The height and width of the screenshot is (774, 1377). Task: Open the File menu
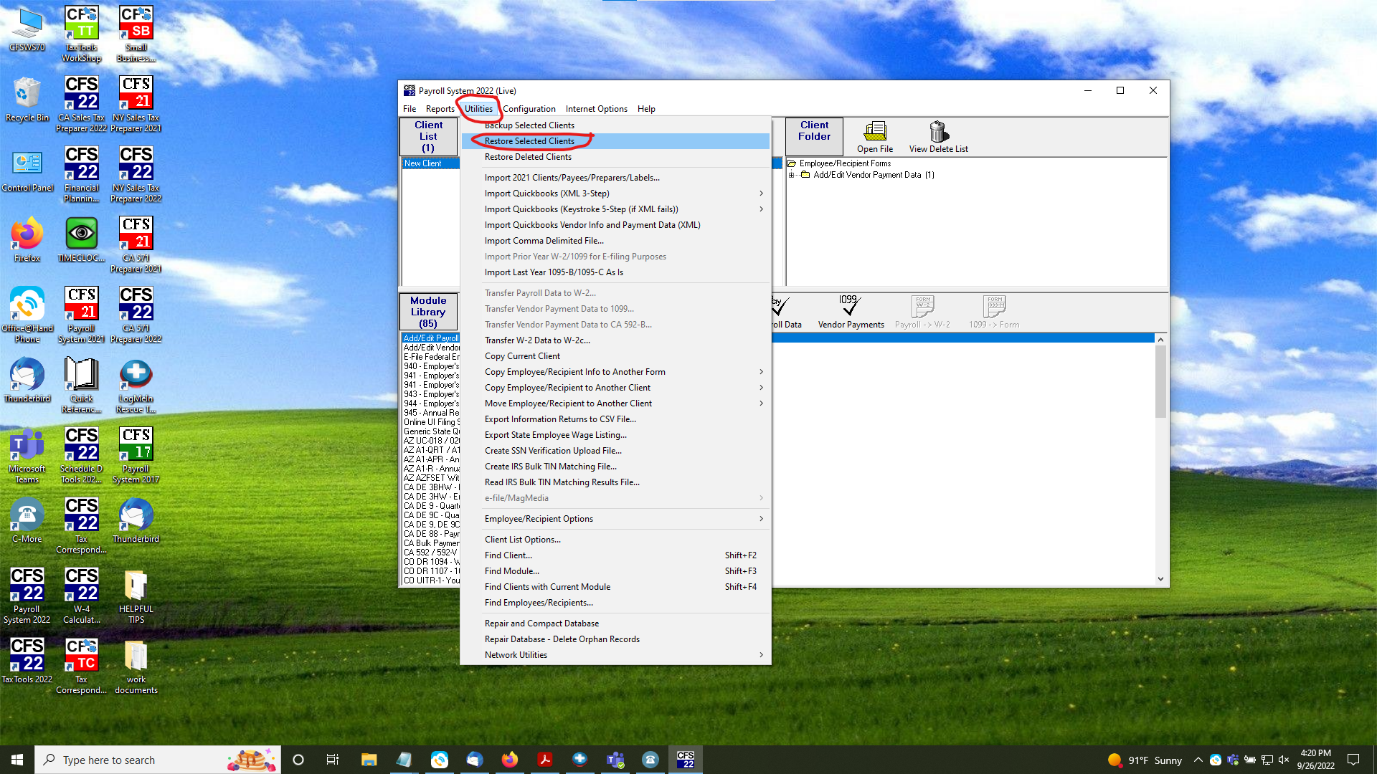pos(410,109)
